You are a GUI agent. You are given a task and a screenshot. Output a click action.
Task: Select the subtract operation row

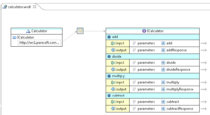point(152,96)
